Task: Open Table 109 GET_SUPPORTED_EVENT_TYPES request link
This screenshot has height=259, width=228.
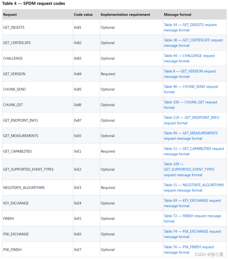Action: (189, 169)
